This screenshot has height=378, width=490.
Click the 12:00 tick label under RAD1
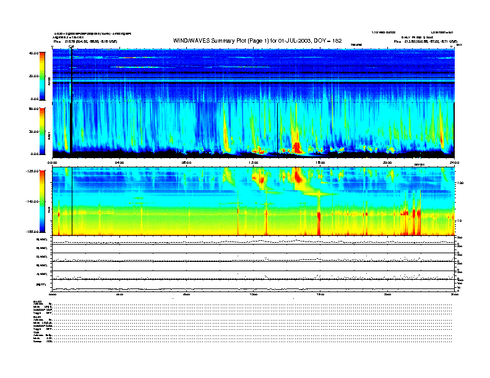[253, 162]
